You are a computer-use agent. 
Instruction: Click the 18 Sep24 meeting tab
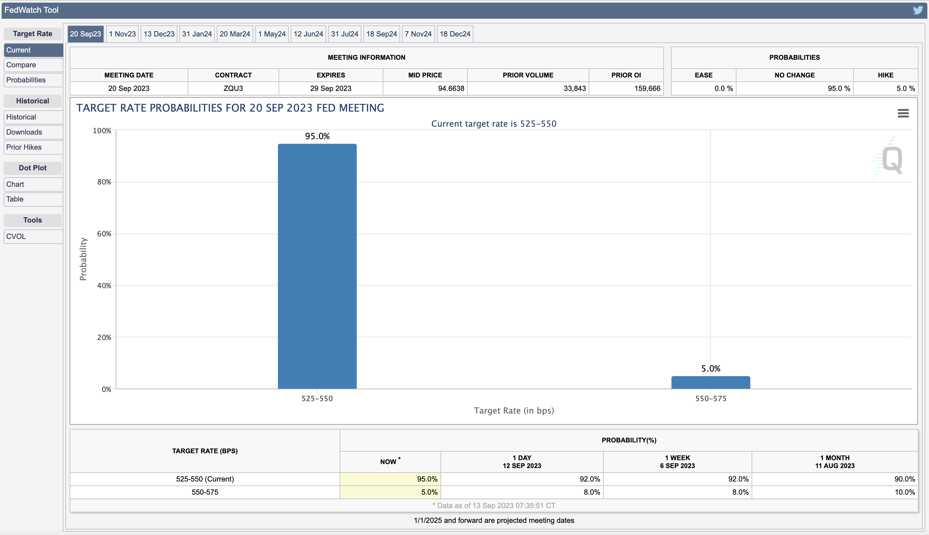[x=381, y=34]
